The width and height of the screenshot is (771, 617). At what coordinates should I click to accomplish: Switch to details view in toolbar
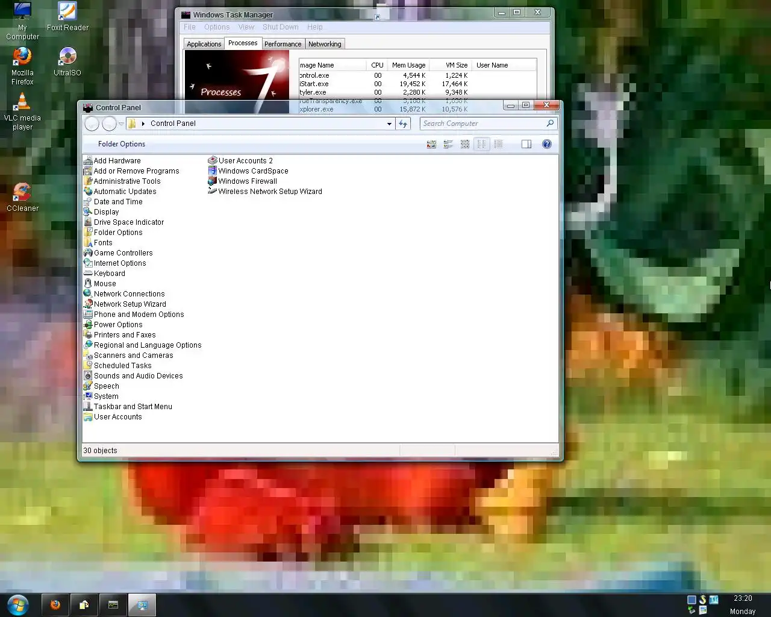(498, 144)
